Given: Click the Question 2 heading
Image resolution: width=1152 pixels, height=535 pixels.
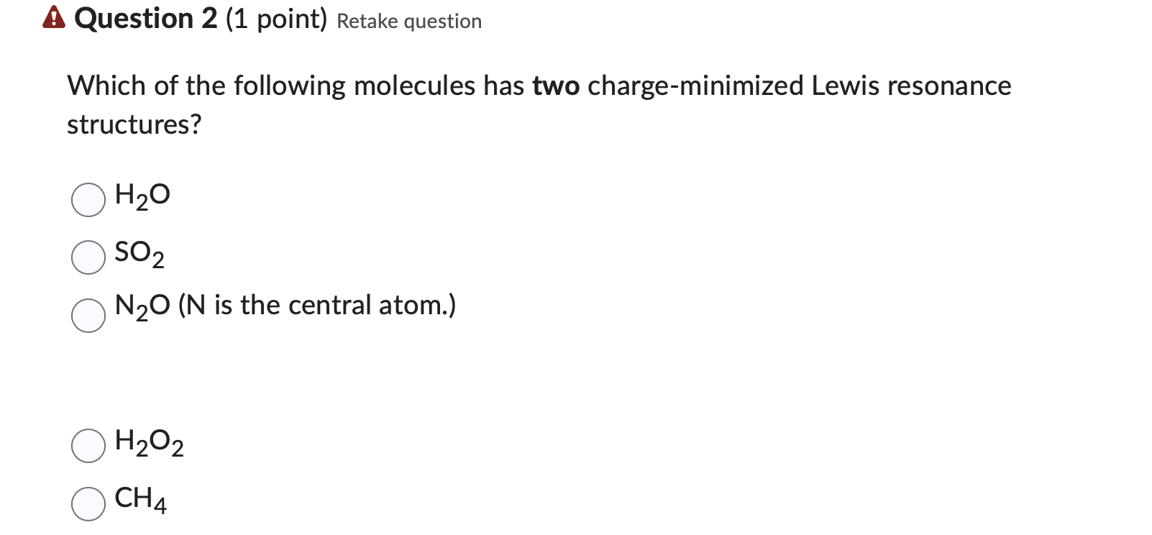Looking at the screenshot, I should [x=146, y=18].
